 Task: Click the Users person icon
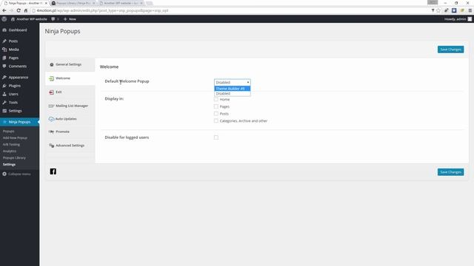(4, 94)
